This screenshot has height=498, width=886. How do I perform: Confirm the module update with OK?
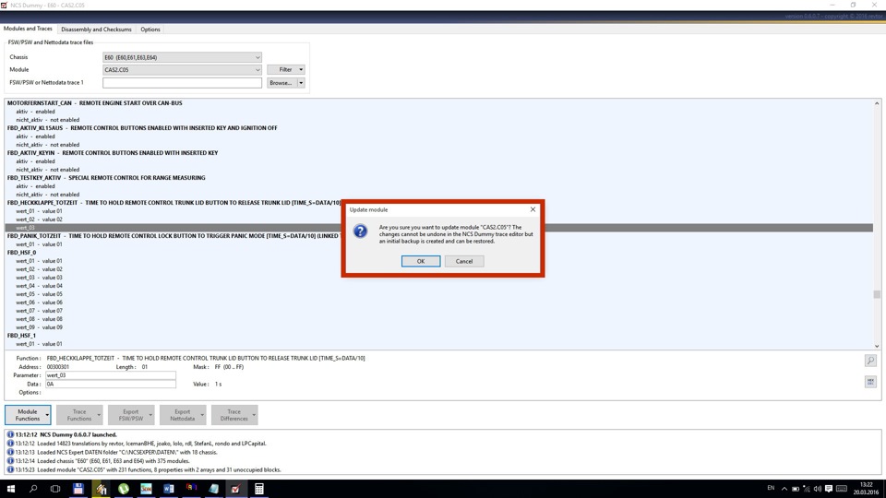[421, 261]
